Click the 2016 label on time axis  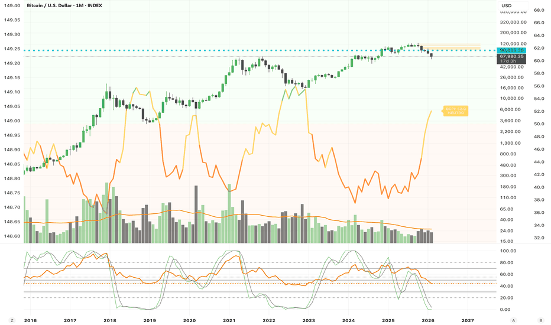coord(30,320)
